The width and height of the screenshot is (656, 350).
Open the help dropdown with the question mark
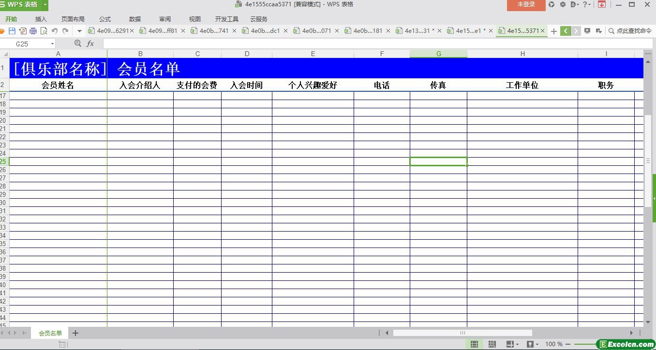[x=587, y=4]
